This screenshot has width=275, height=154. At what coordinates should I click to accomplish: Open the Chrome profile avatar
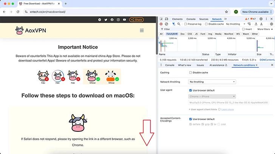tap(236, 12)
